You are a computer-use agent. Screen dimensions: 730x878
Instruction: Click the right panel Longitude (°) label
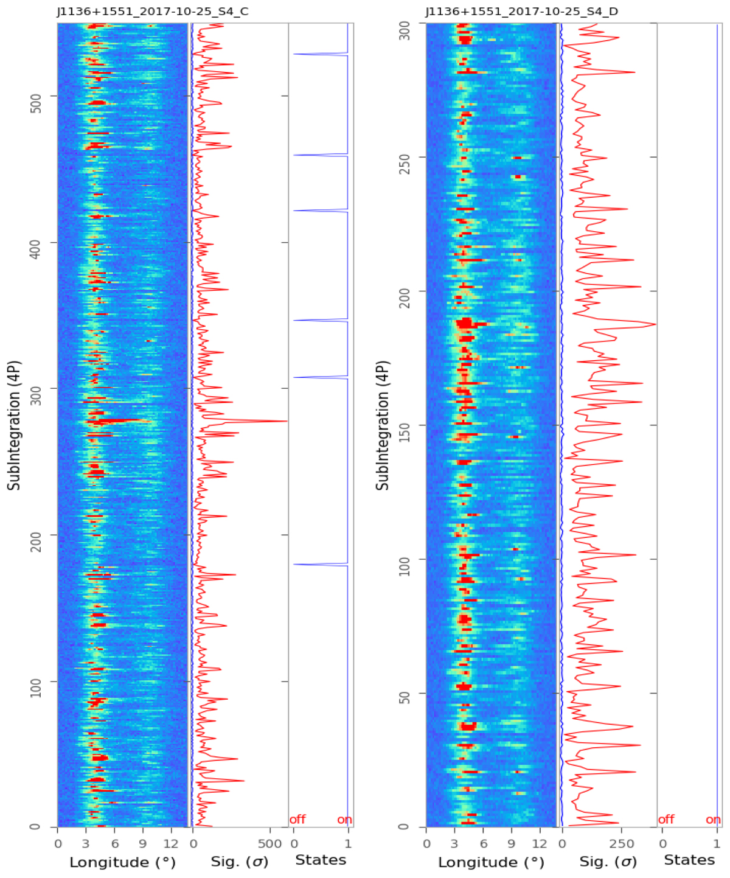(491, 862)
